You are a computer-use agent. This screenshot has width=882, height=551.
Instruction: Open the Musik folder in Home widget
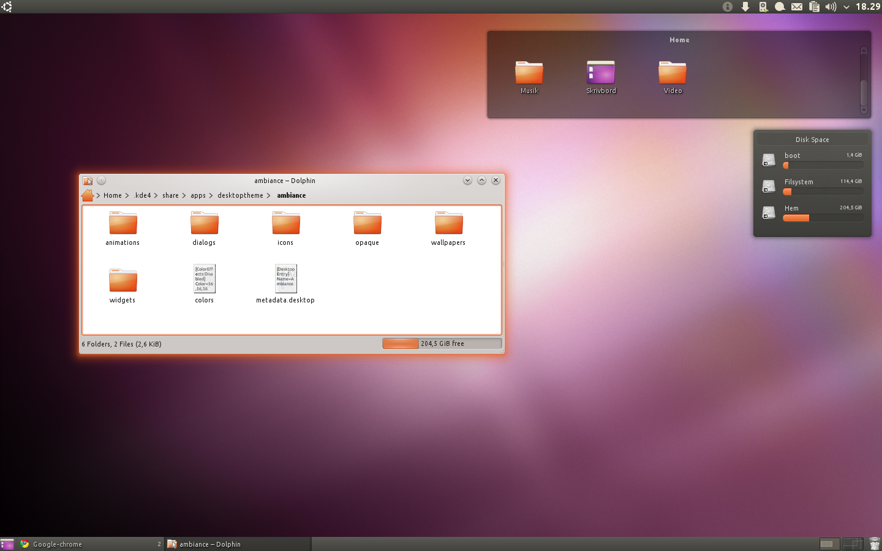[x=529, y=77]
